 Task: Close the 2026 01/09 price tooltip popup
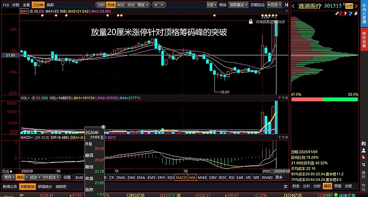tap(103, 127)
